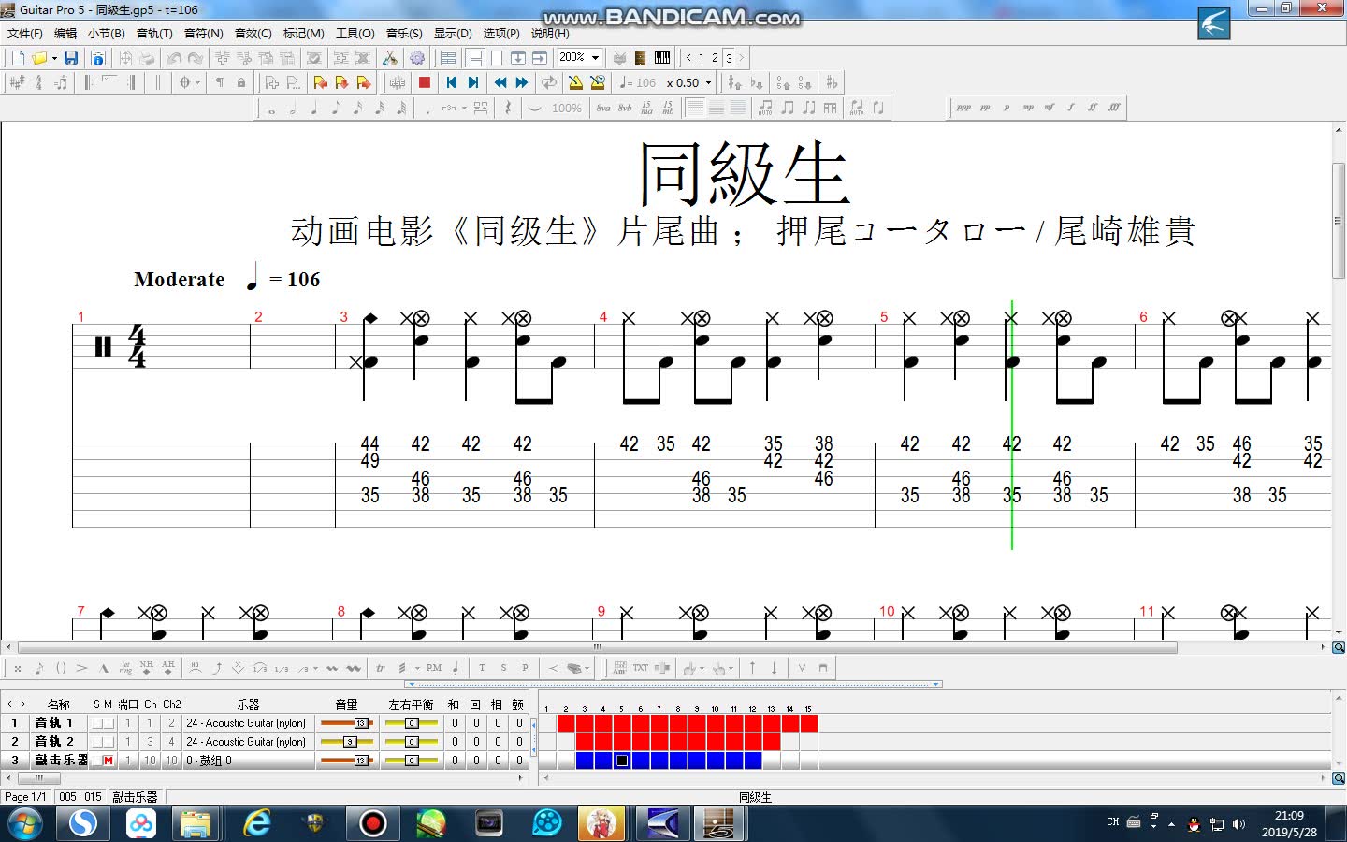Viewport: 1347px width, 842px height.
Task: Toggle loop playback icon
Action: point(549,82)
